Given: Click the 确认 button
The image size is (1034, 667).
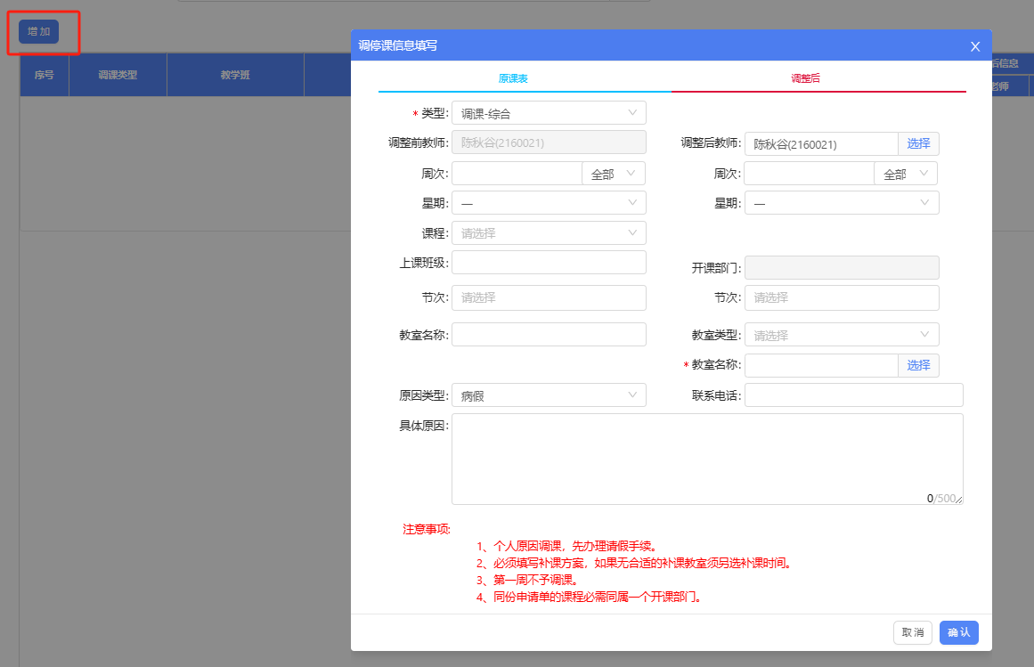Looking at the screenshot, I should pyautogui.click(x=958, y=632).
